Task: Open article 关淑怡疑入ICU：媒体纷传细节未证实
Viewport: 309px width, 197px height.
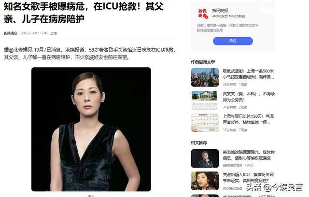Action: 248,178
